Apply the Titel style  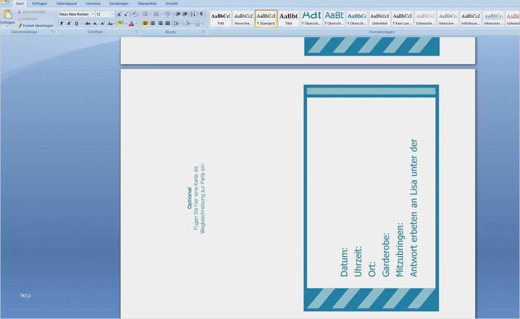(x=289, y=19)
